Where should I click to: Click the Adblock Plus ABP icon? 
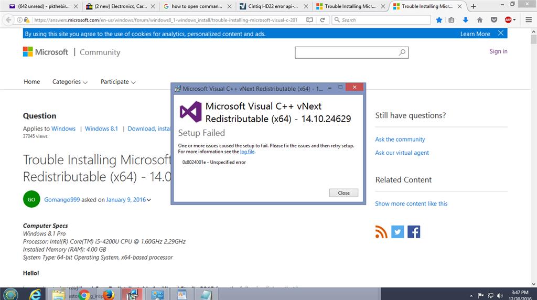tap(508, 20)
